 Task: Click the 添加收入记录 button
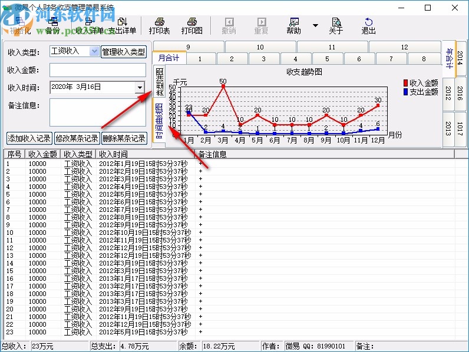[29, 138]
